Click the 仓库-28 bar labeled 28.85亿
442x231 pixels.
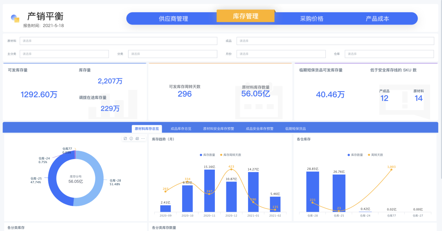[x=313, y=192]
